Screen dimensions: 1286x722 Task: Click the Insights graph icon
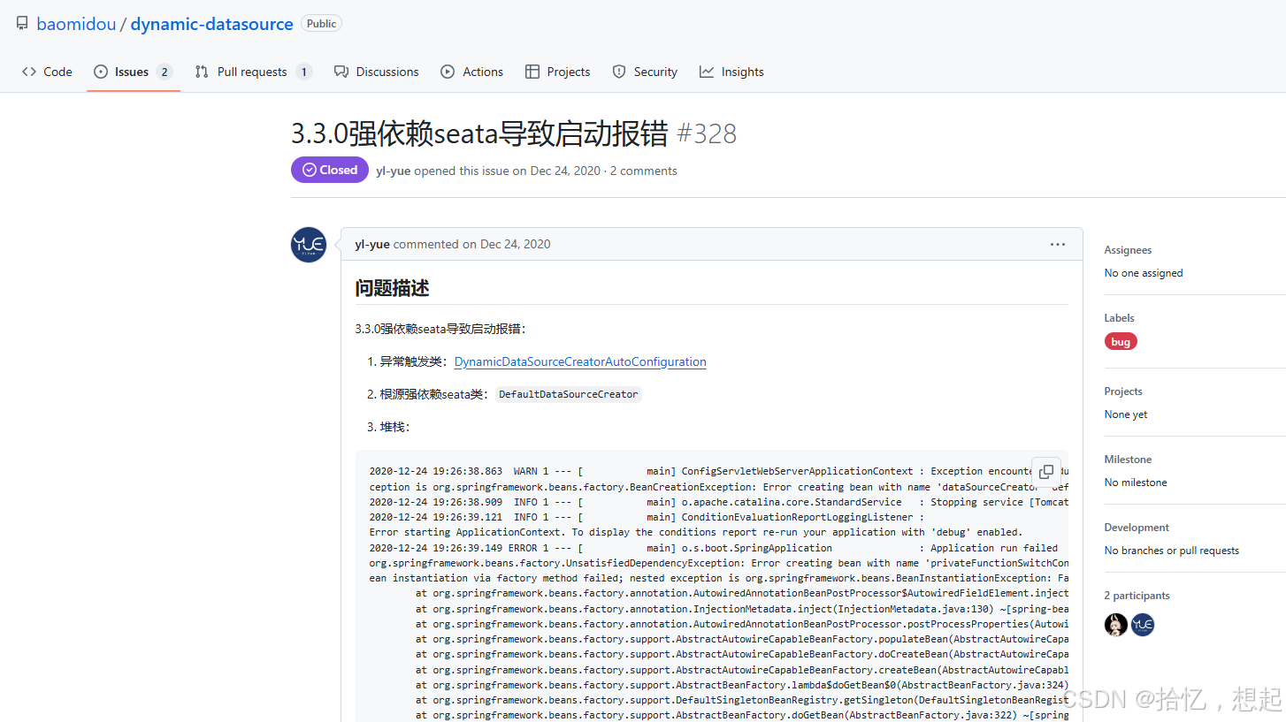[x=705, y=72]
